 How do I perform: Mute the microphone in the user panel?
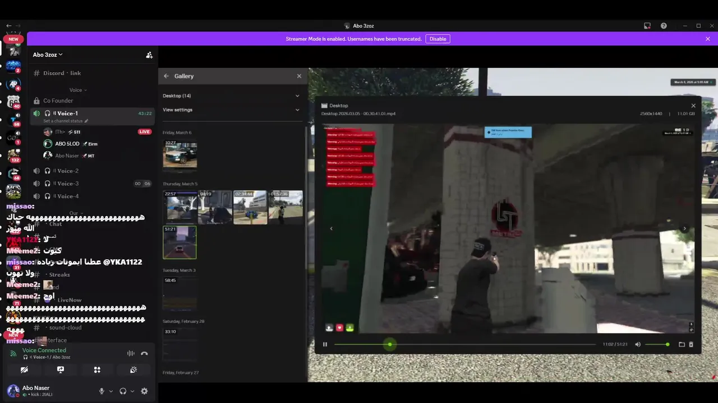coord(102,391)
